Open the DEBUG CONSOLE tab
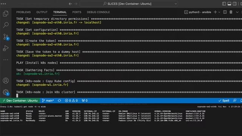Screen dimensions: 242x136 click(x=98, y=12)
